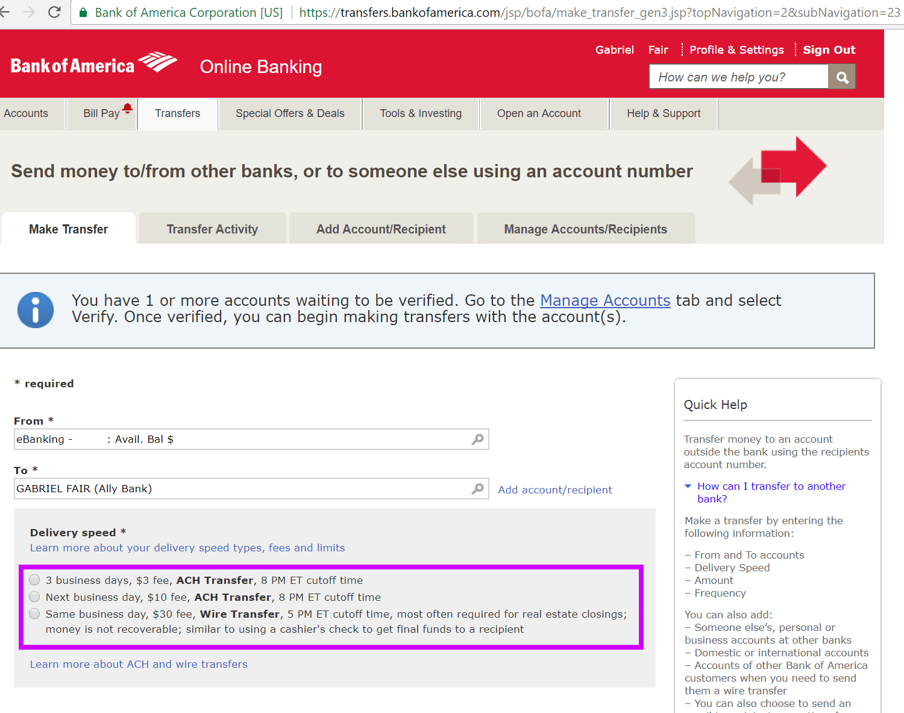Click the 'How can we help you?' search box

tap(739, 77)
